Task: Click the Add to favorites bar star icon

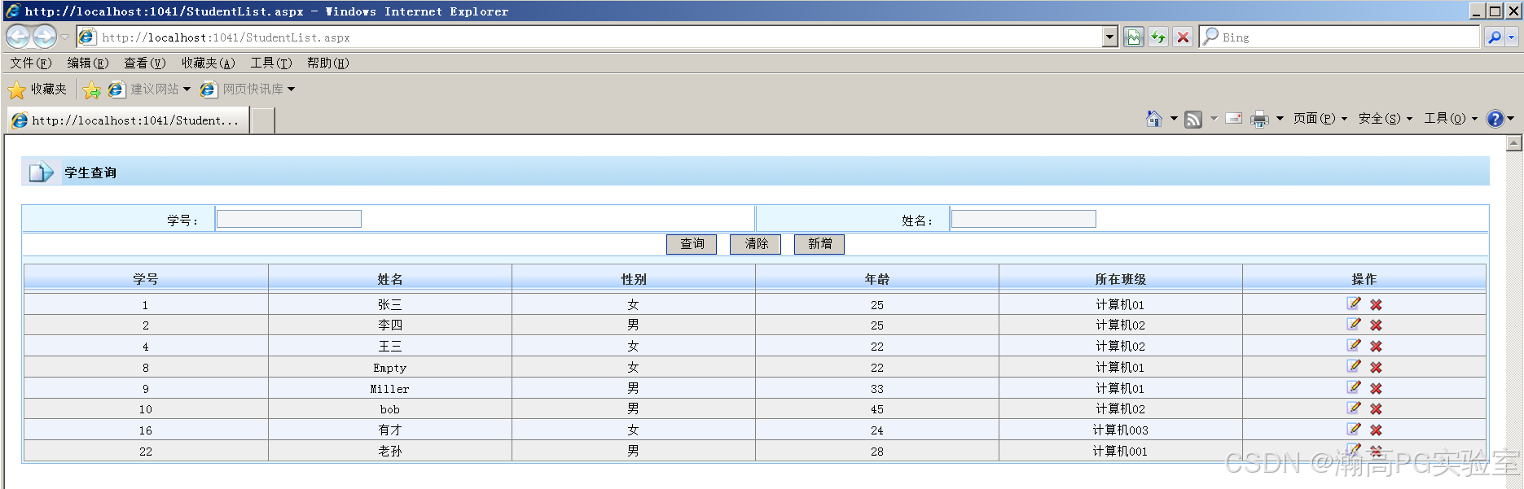Action: pos(92,90)
